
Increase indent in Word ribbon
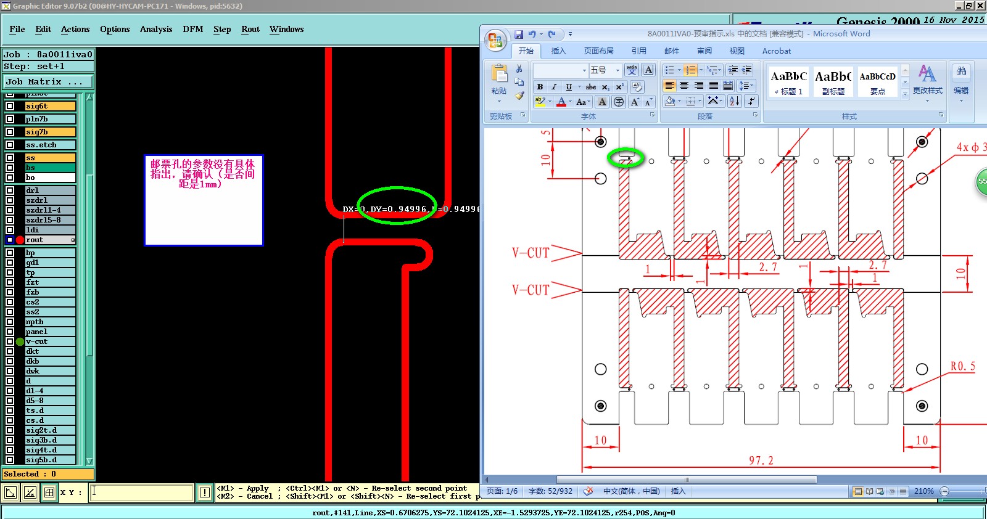(x=747, y=70)
